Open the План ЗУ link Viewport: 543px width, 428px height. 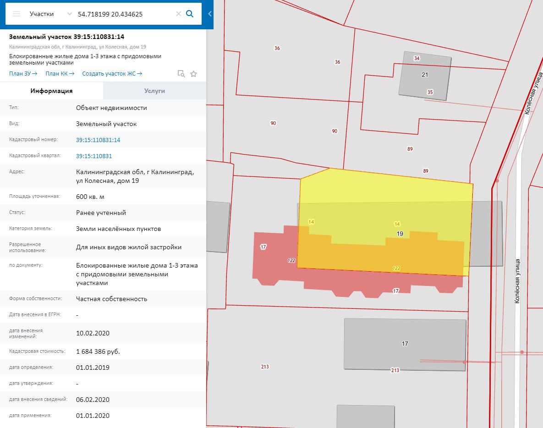point(23,73)
